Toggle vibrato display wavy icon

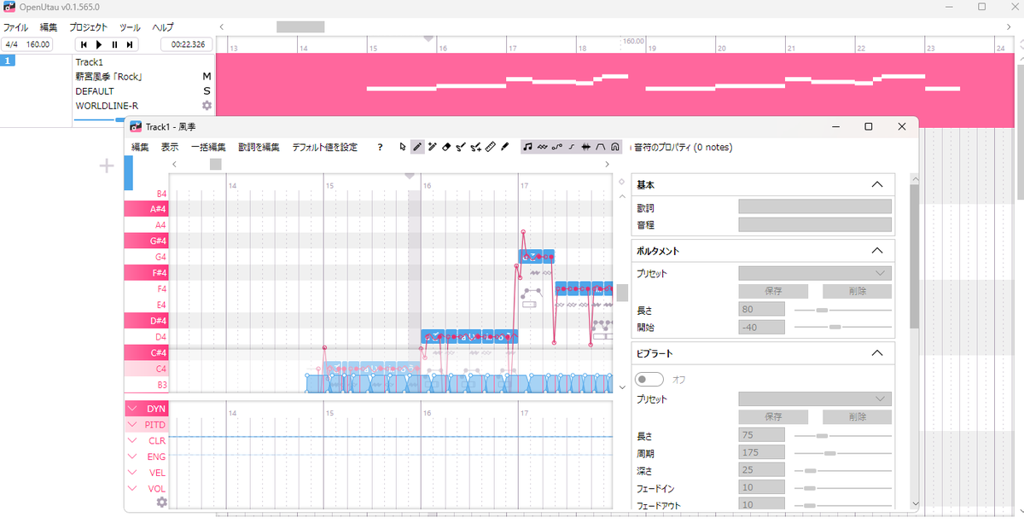543,148
